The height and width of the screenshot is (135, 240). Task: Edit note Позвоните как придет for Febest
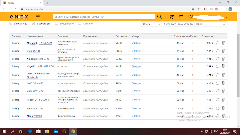click(x=96, y=100)
